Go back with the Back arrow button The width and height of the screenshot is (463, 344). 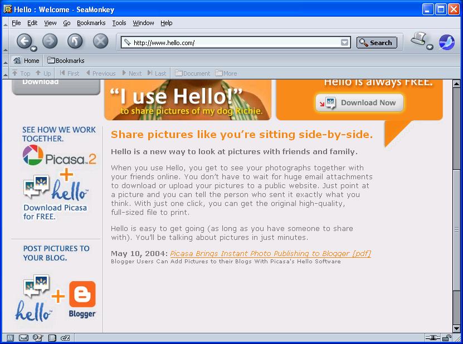click(24, 41)
